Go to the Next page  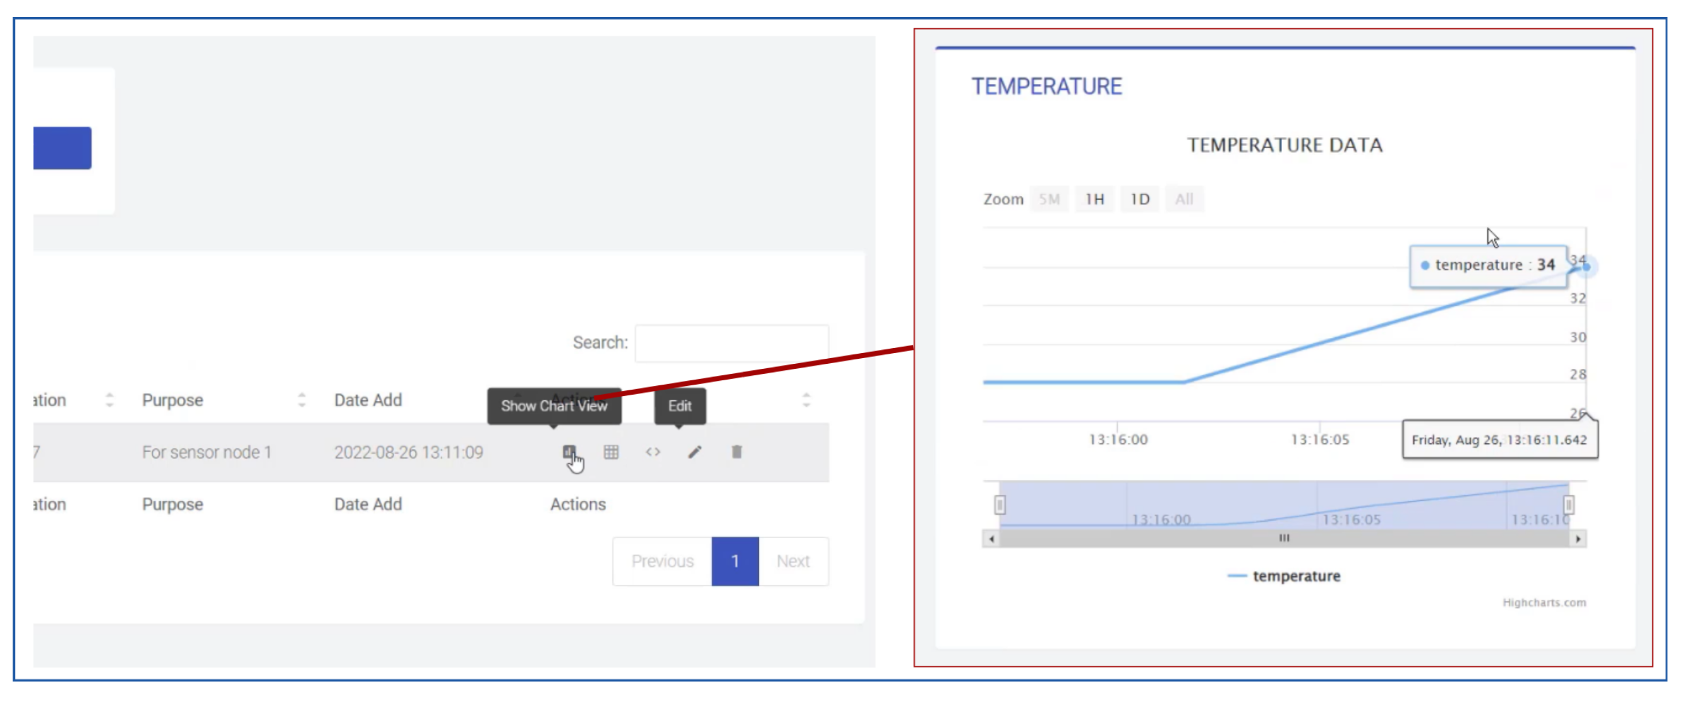pos(793,562)
